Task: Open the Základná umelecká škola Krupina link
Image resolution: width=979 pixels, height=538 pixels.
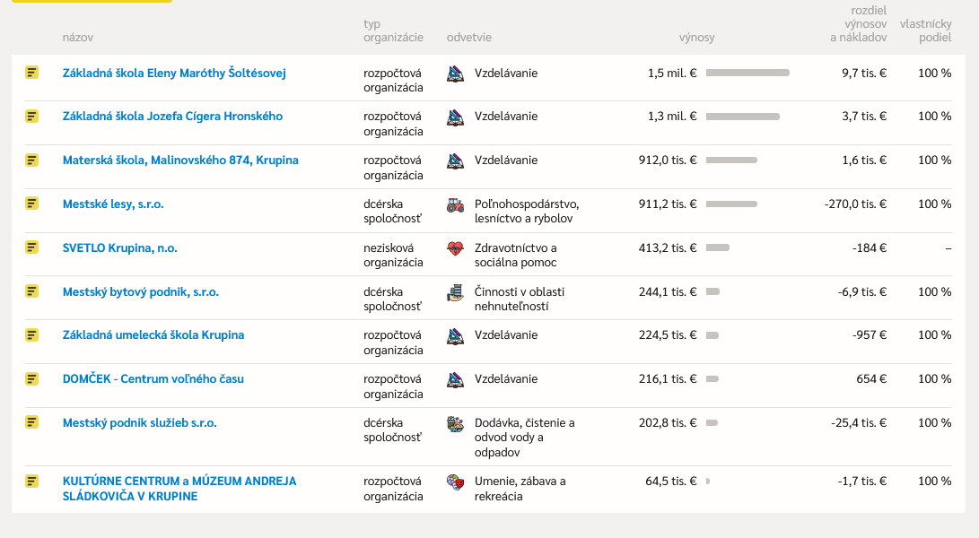Action: click(x=153, y=335)
